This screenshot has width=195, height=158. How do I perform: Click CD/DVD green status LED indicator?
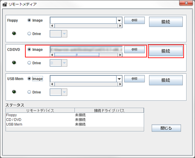pos(14,63)
